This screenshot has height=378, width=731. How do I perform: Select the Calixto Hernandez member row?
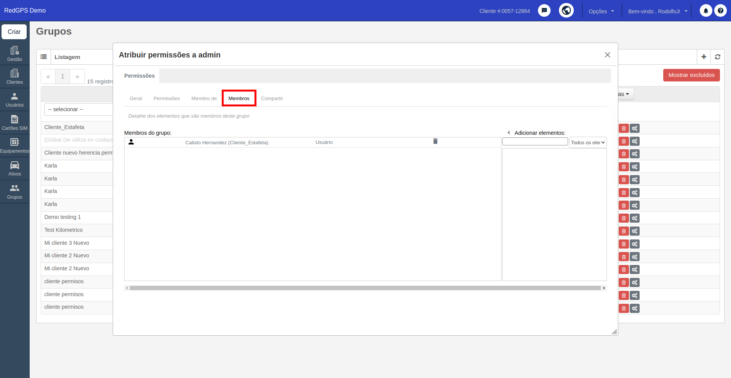coord(312,142)
